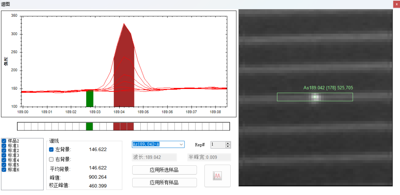Uncheck the 标准1 checkbox
This screenshot has height=195, width=400.
pos(4,146)
